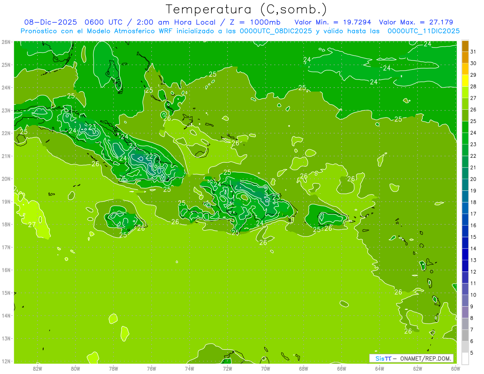
Task: Click the color scale value "16"
Action: 473,225
